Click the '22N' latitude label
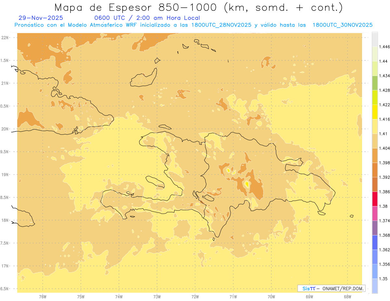The image size is (390, 301). click(5, 38)
